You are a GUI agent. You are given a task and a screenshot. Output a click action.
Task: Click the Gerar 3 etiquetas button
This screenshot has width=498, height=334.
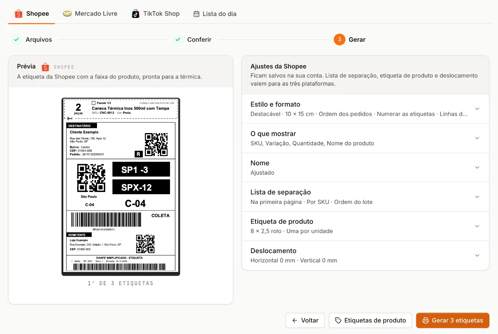452,321
